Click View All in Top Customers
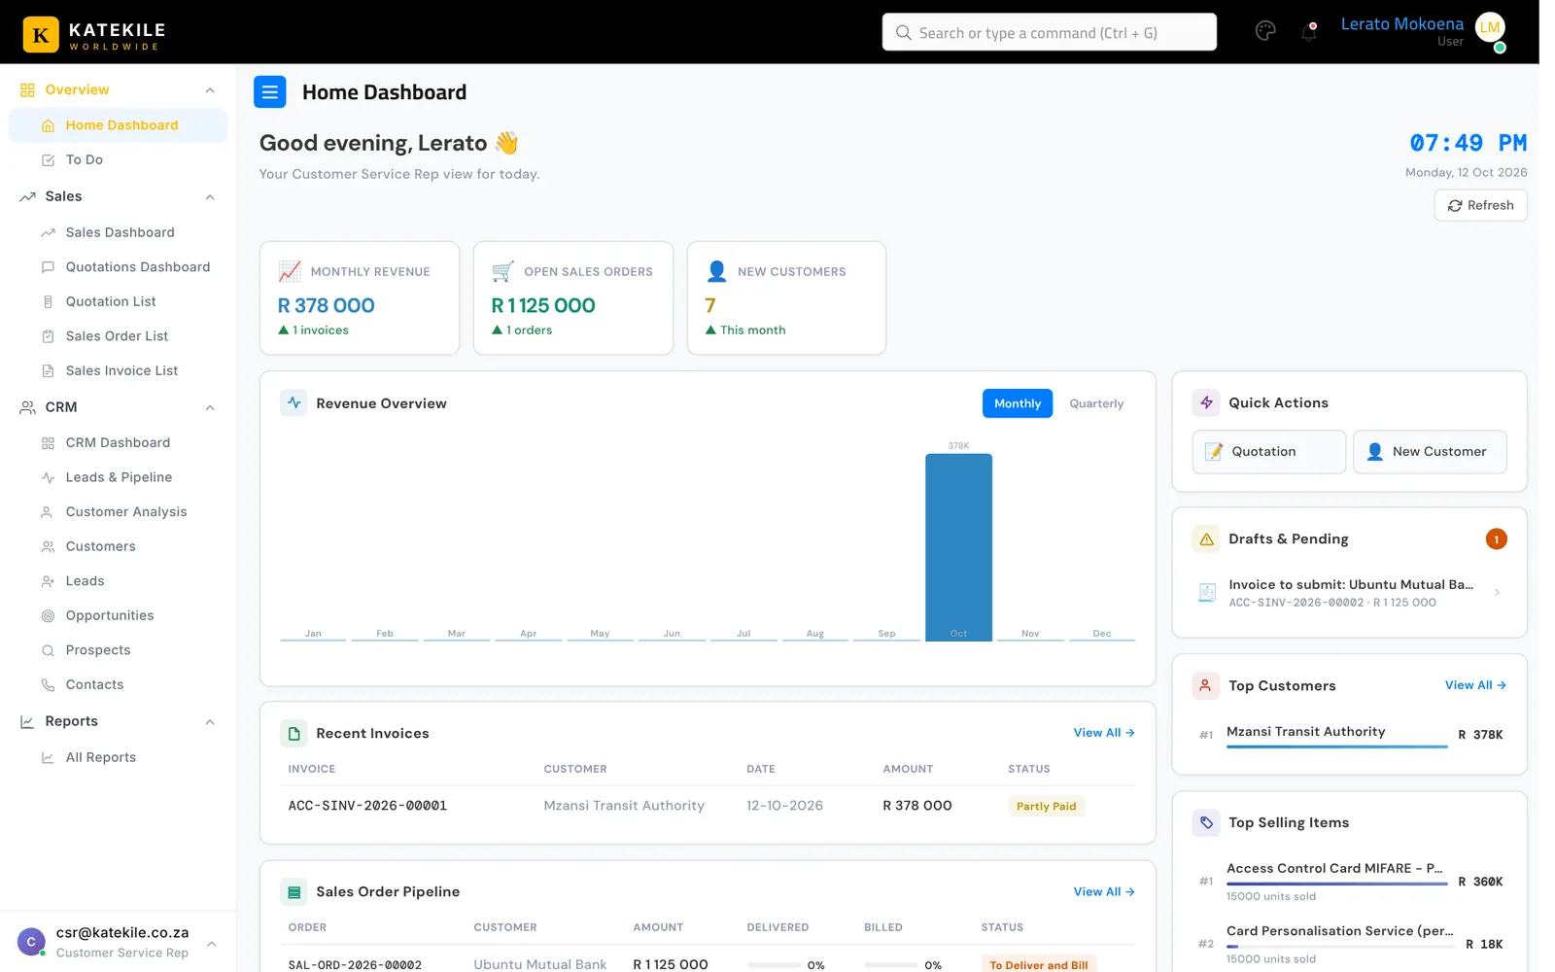Viewport: 1555px width, 972px height. tap(1475, 685)
